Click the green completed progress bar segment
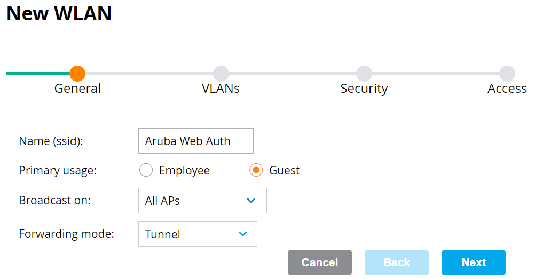This screenshot has width=535, height=279. pos(37,74)
